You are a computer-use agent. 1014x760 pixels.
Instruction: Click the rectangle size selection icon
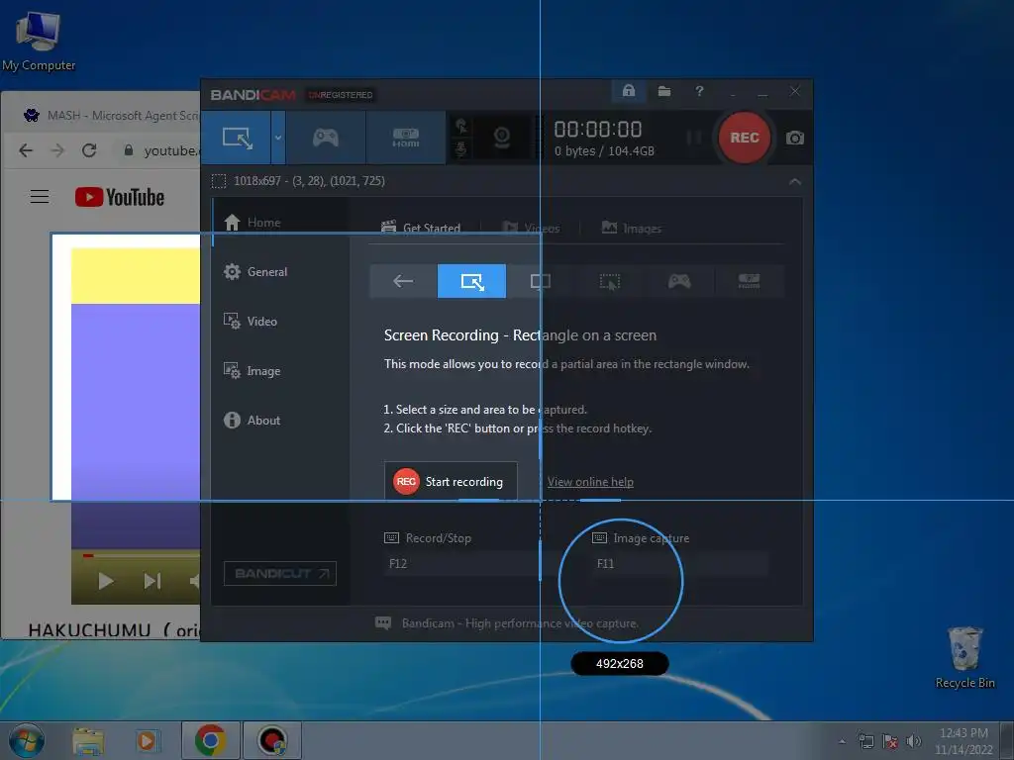click(x=219, y=181)
